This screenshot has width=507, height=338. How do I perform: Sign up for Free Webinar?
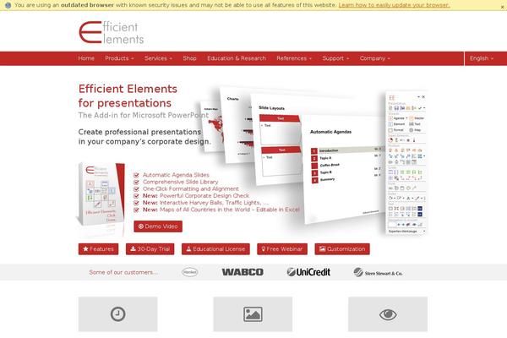[282, 249]
